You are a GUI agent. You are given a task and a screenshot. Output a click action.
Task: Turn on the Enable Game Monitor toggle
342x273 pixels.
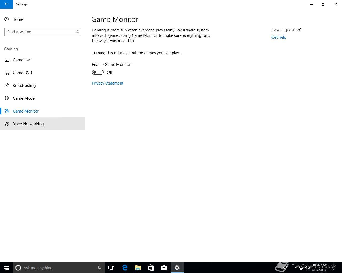(x=98, y=72)
